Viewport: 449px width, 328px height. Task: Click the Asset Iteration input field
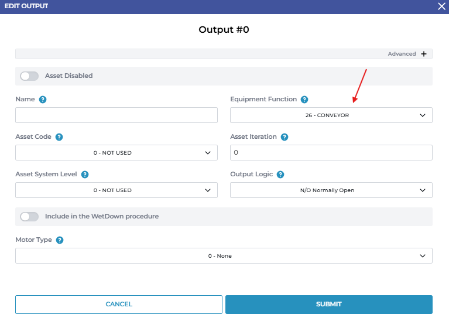pos(331,153)
